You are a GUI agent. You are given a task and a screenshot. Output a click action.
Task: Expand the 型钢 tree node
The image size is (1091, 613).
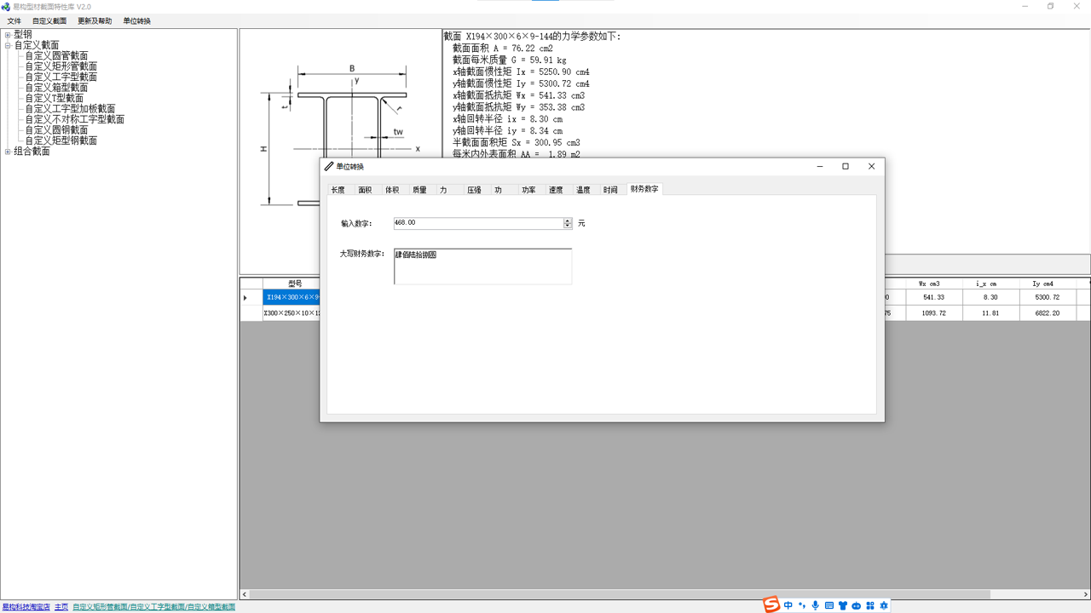[8, 35]
